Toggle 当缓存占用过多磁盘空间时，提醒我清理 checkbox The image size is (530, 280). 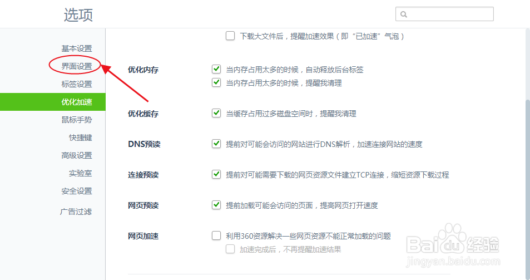(216, 113)
